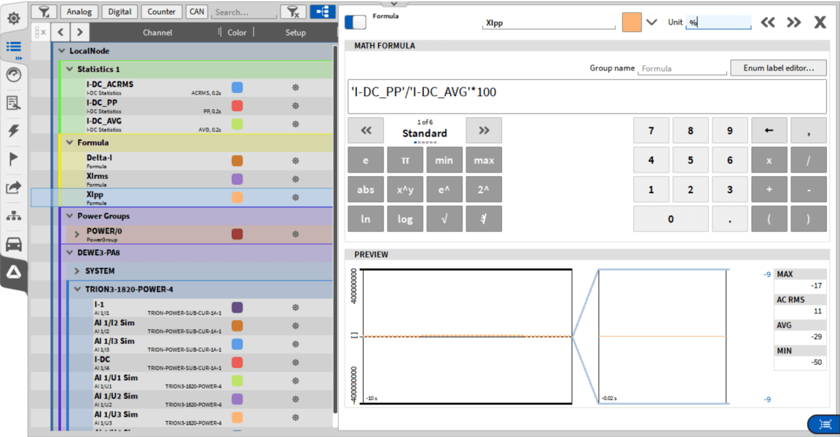Click the car icon in sidebar
The width and height of the screenshot is (840, 437).
tap(13, 244)
